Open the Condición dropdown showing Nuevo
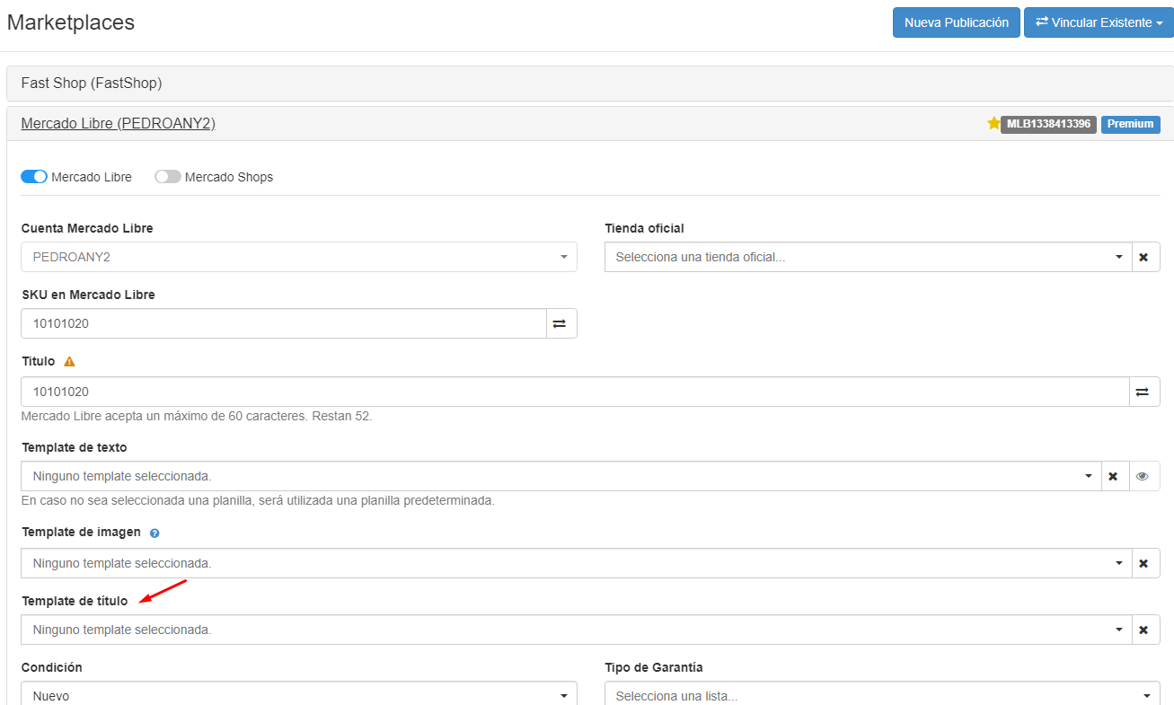The image size is (1174, 705). tap(299, 694)
